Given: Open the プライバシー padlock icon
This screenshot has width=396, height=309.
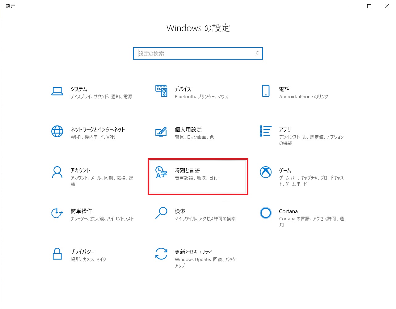Looking at the screenshot, I should 57,254.
